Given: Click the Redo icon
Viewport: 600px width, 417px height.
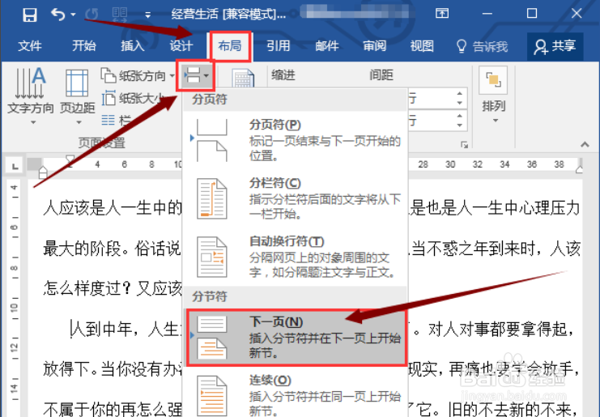Looking at the screenshot, I should [91, 15].
